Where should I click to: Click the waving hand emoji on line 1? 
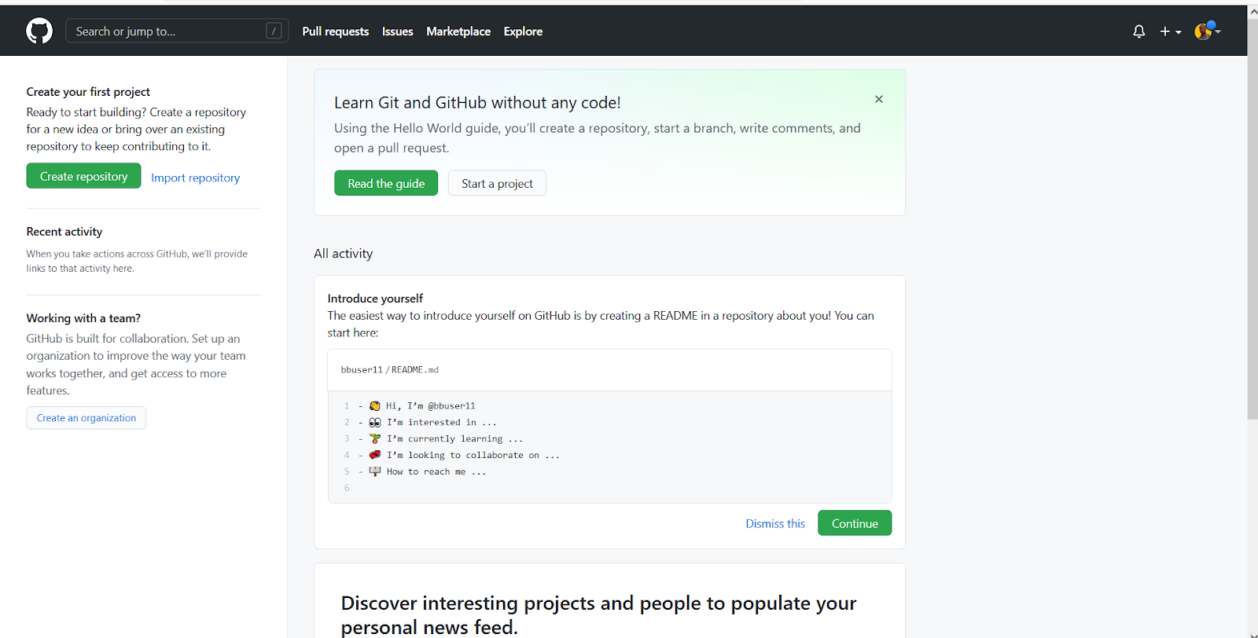coord(375,406)
